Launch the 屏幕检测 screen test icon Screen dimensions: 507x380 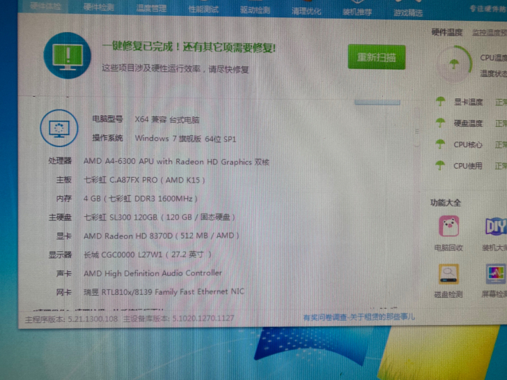496,274
